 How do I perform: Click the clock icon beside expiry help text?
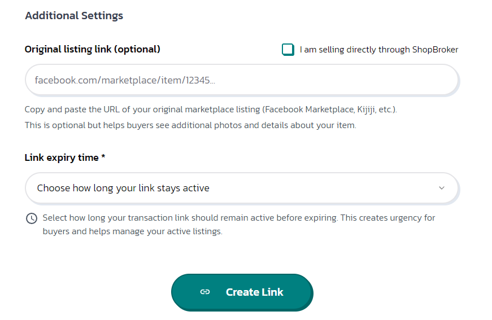click(32, 218)
